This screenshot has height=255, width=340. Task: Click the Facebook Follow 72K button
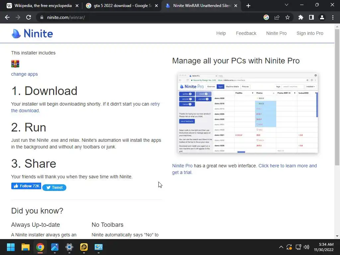coord(26,186)
